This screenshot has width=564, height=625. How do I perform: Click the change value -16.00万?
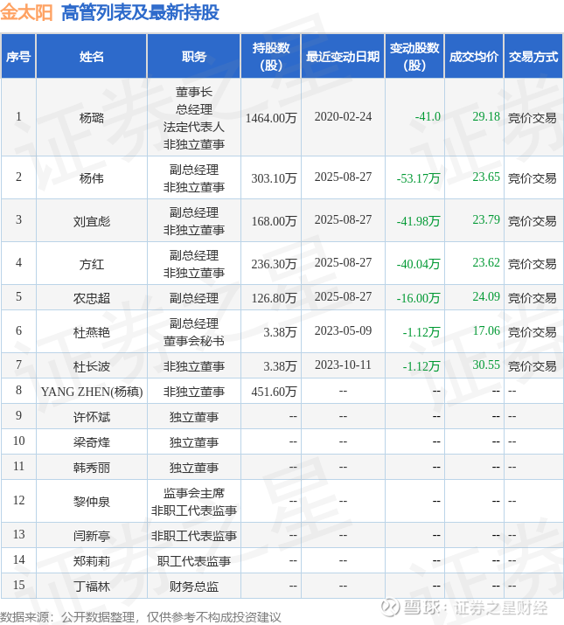[x=419, y=298]
